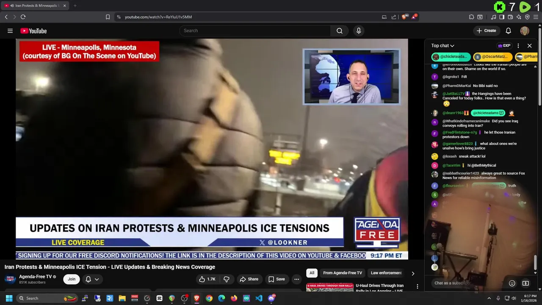Click in the YouTube search field
Screen dimensions: 542x305
[x=255, y=30]
